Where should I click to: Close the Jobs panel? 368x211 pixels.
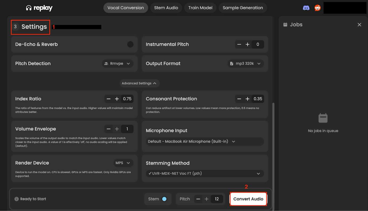(359, 25)
